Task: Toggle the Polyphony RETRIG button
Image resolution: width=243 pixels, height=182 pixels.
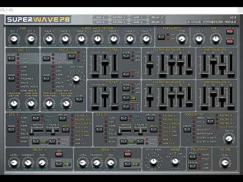Action: pyautogui.click(x=192, y=166)
